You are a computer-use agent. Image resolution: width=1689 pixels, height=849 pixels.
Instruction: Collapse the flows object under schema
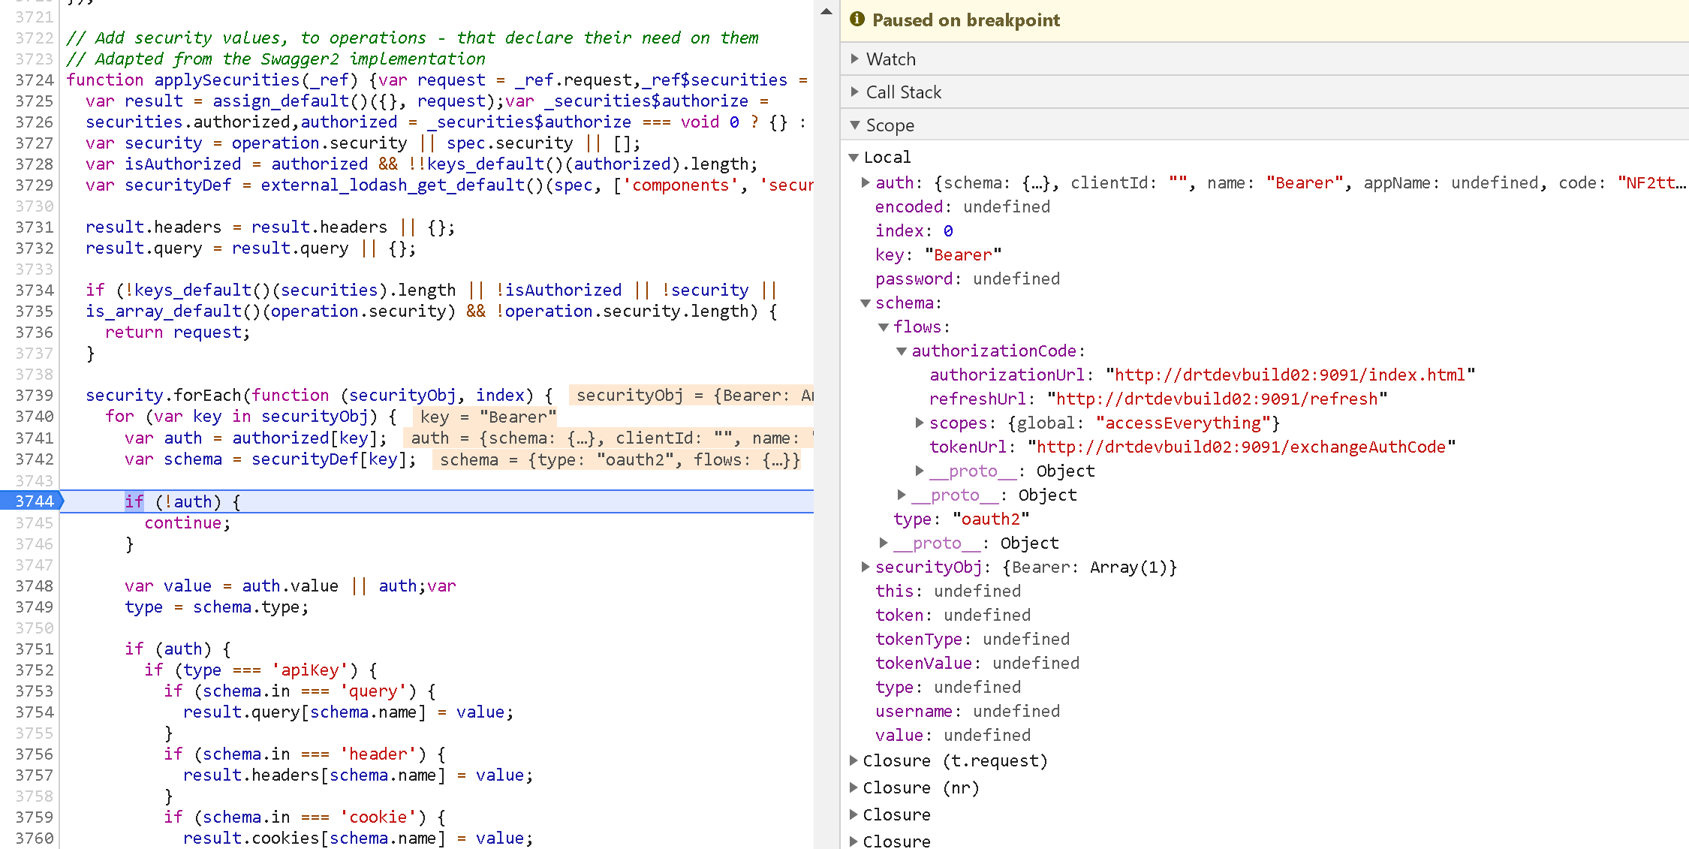coord(884,327)
